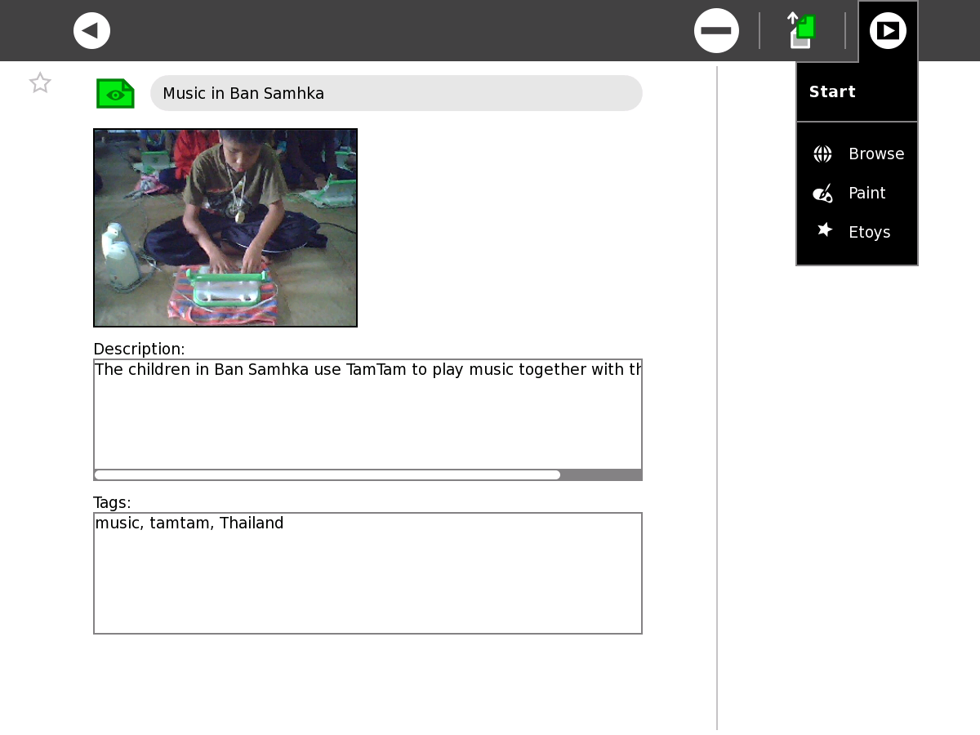This screenshot has height=735, width=980.
Task: Click the erase entry minus icon
Action: point(716,31)
